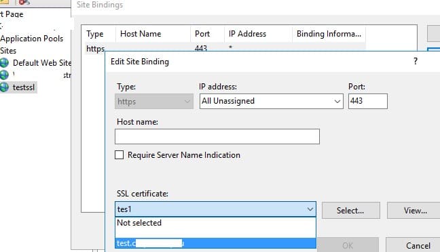Image resolution: width=440 pixels, height=252 pixels.
Task: Click the Port field showing 443
Action: coord(368,101)
